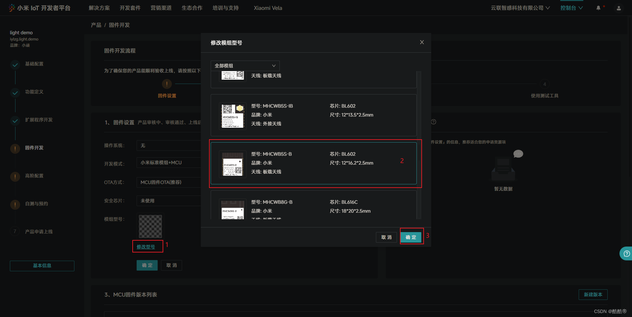Click 取消 button under firmware settings form

171,265
